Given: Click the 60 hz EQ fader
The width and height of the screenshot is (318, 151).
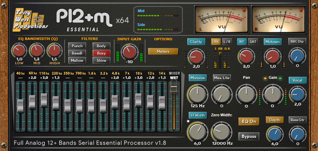Looking at the screenshot, I should point(32,102).
